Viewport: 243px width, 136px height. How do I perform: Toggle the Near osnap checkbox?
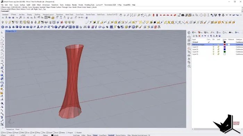coord(7,133)
